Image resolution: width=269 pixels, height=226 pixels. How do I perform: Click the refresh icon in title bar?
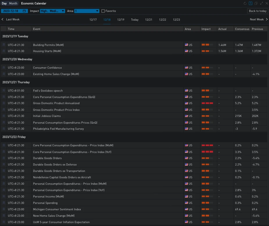pyautogui.click(x=245, y=3)
